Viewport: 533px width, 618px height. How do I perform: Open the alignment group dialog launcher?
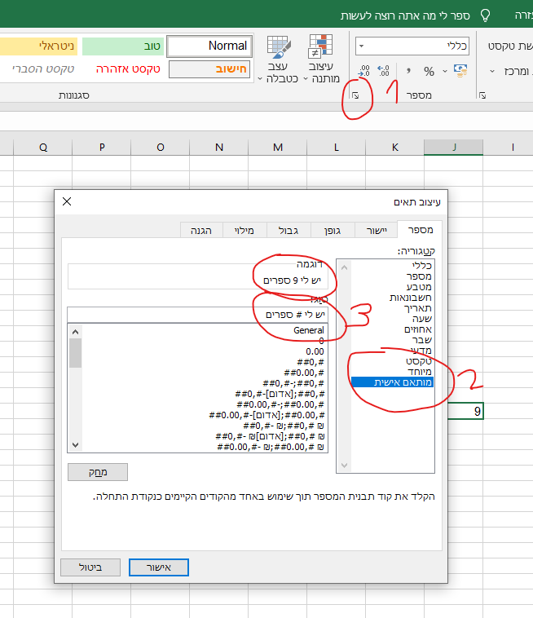[482, 95]
